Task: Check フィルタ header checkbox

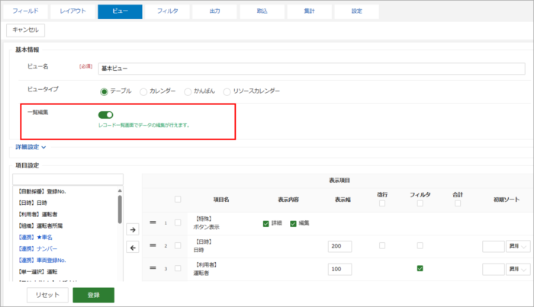Action: pyautogui.click(x=420, y=203)
